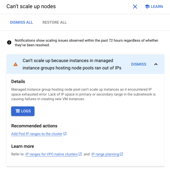This screenshot has height=169, width=170.
Task: Restore all dismissed notifications
Action: [x=55, y=22]
